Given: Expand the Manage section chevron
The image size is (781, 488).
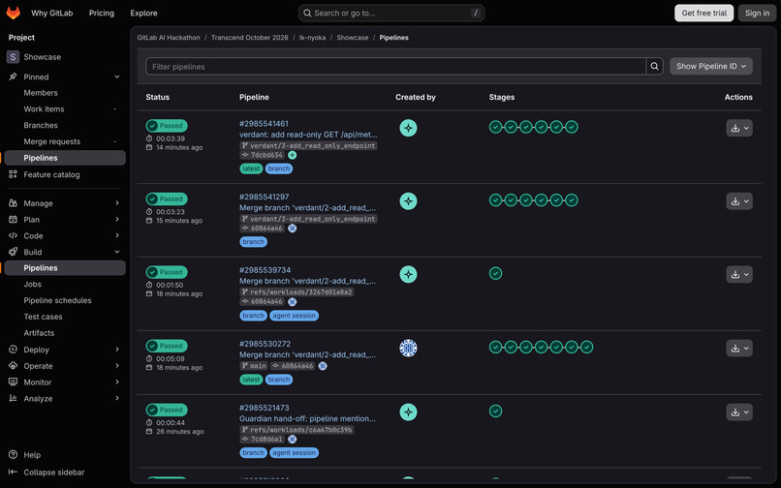Looking at the screenshot, I should click(117, 203).
